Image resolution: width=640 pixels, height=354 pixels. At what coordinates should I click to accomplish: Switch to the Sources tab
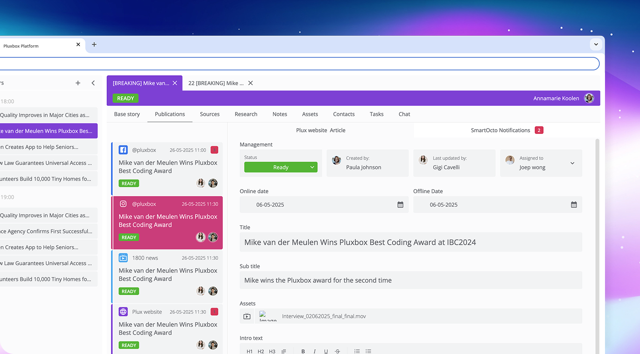tap(210, 114)
